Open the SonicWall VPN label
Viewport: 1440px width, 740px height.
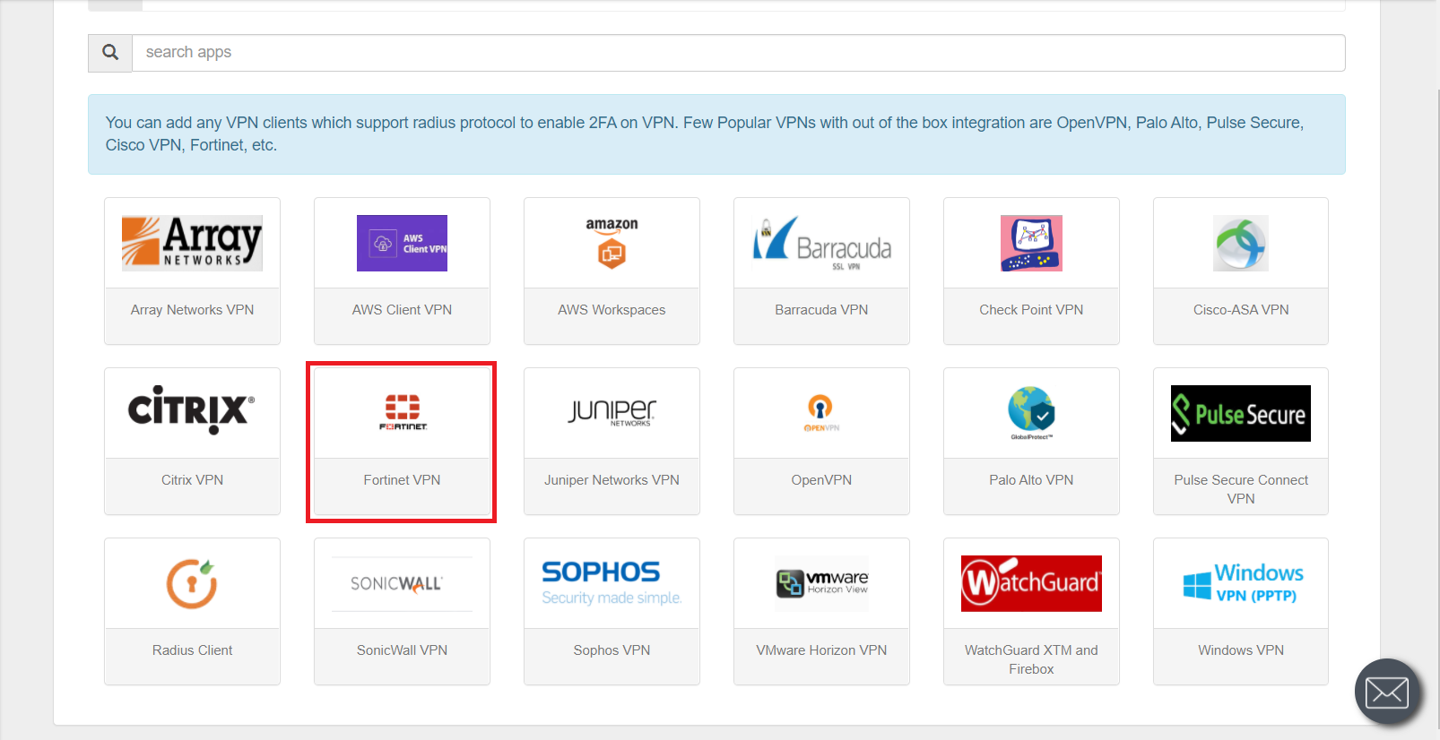click(402, 650)
